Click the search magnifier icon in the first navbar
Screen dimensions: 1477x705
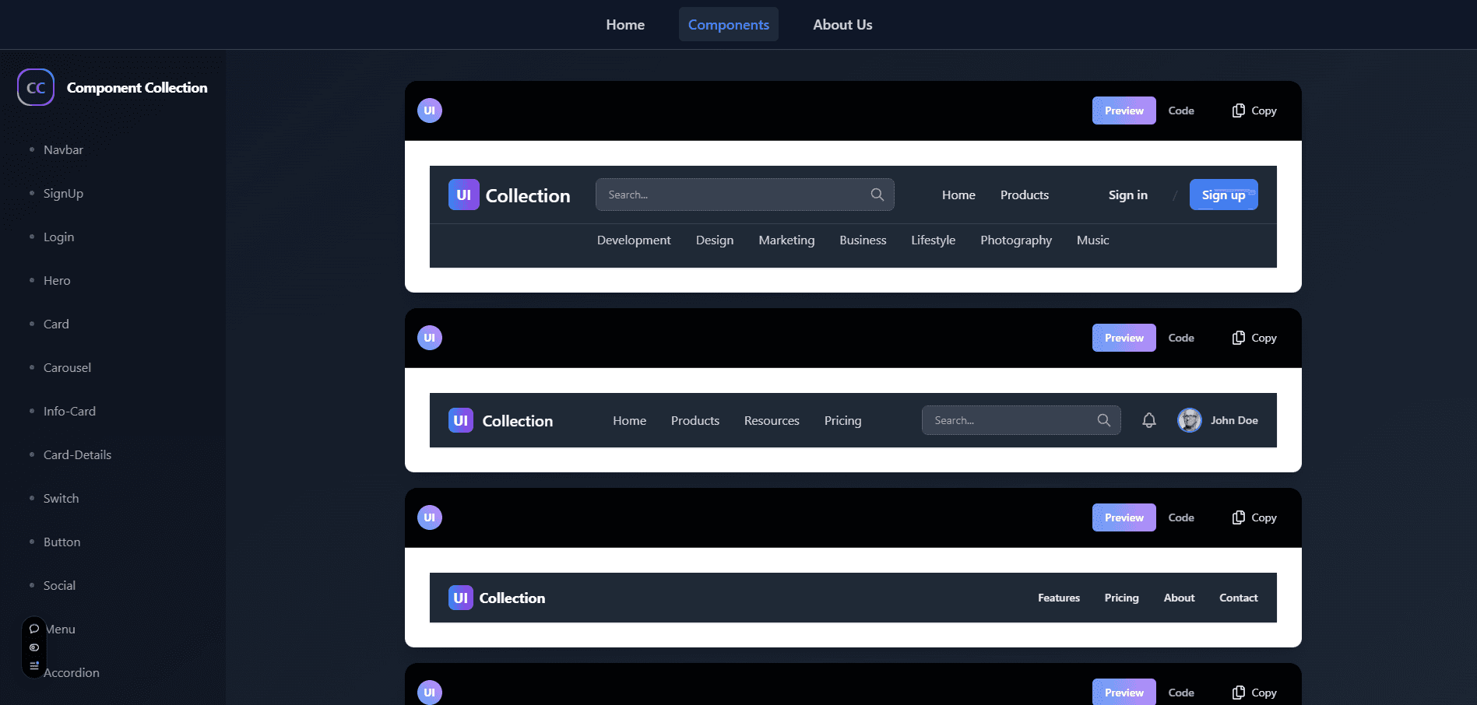point(877,195)
